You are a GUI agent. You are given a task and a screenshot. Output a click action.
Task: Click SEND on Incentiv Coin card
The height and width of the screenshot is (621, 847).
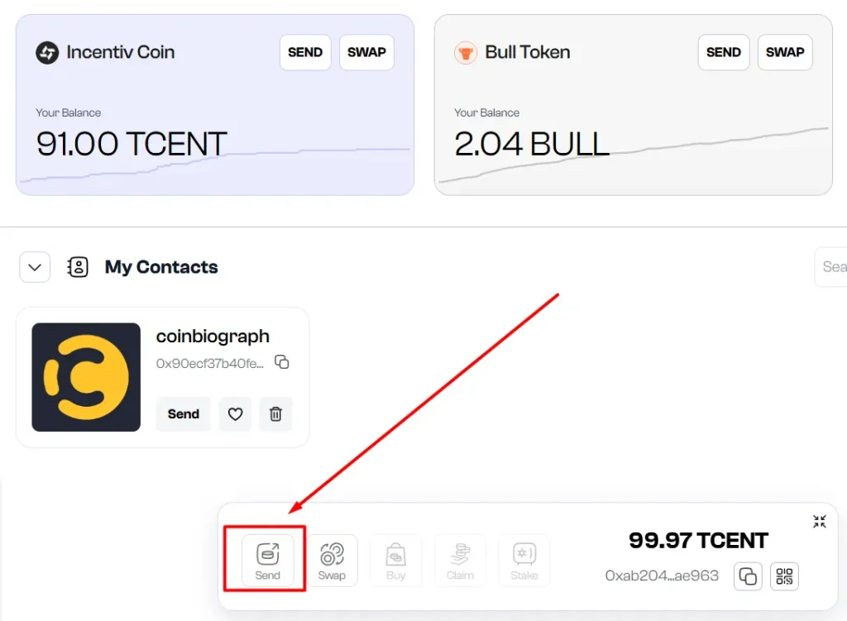(x=305, y=52)
